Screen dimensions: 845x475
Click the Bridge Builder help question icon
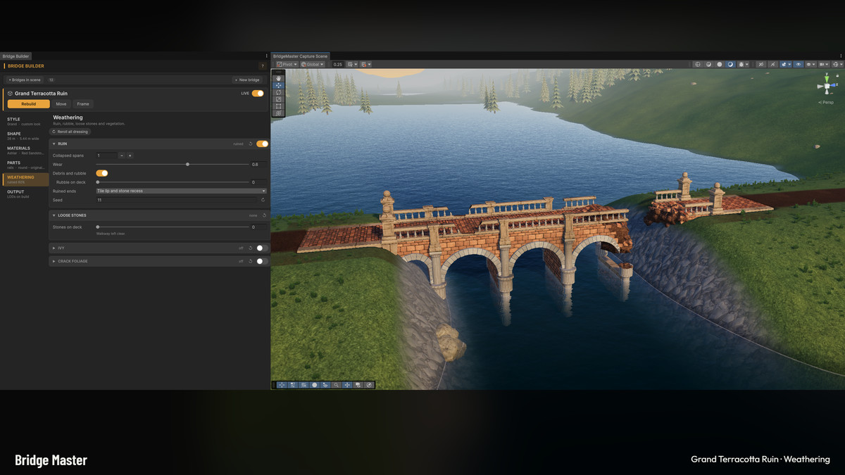pos(263,66)
